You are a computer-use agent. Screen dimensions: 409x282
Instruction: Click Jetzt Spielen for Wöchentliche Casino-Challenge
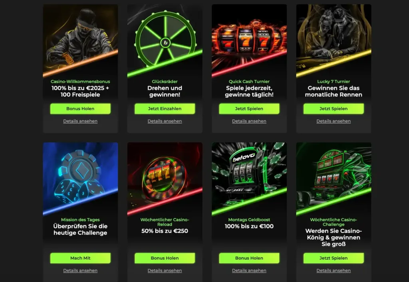334,258
